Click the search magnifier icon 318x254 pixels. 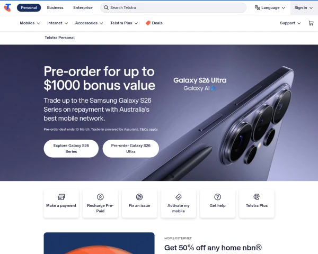click(106, 8)
